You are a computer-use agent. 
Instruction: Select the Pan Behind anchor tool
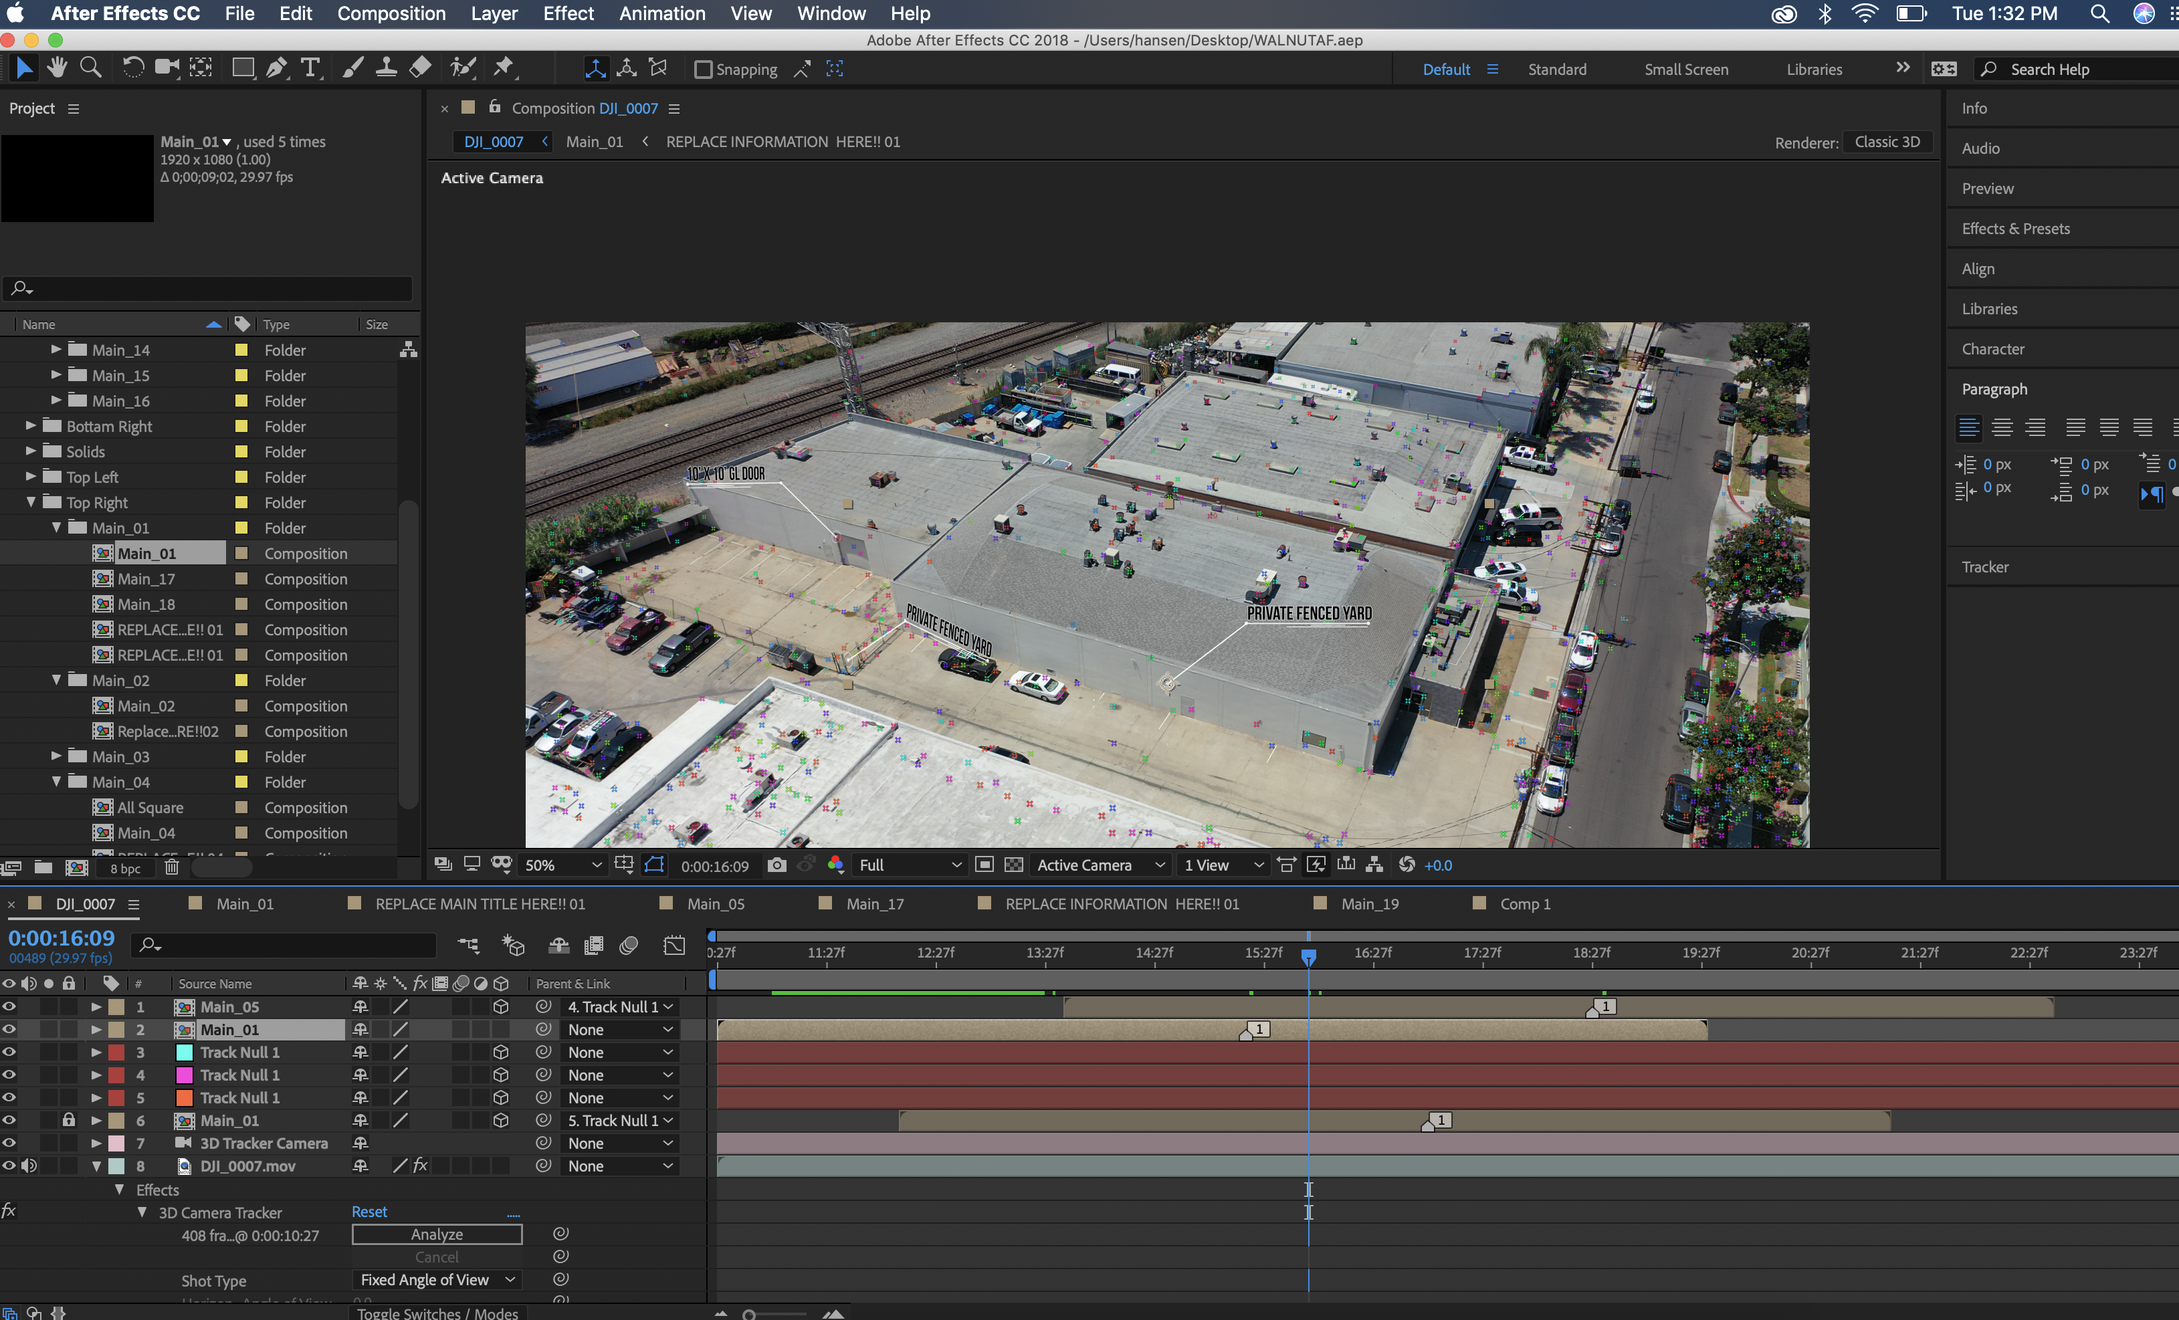pyautogui.click(x=201, y=68)
